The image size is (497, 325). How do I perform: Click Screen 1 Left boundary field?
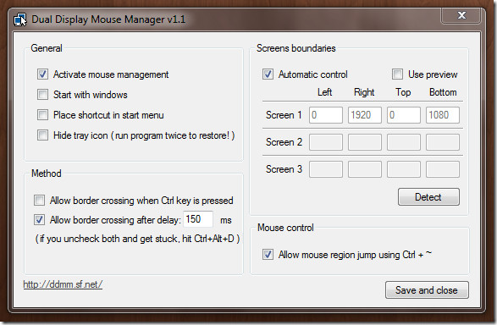pos(326,114)
